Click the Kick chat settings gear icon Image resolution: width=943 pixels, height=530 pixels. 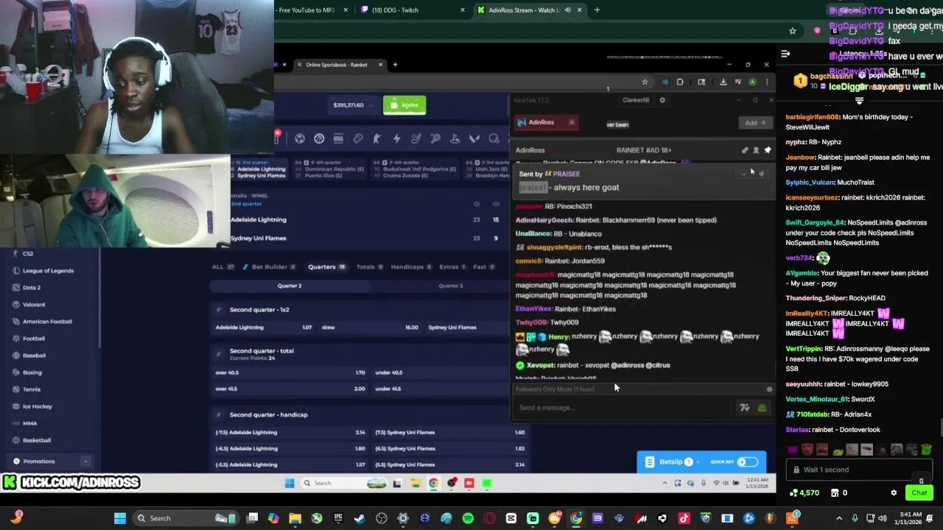[x=894, y=492]
